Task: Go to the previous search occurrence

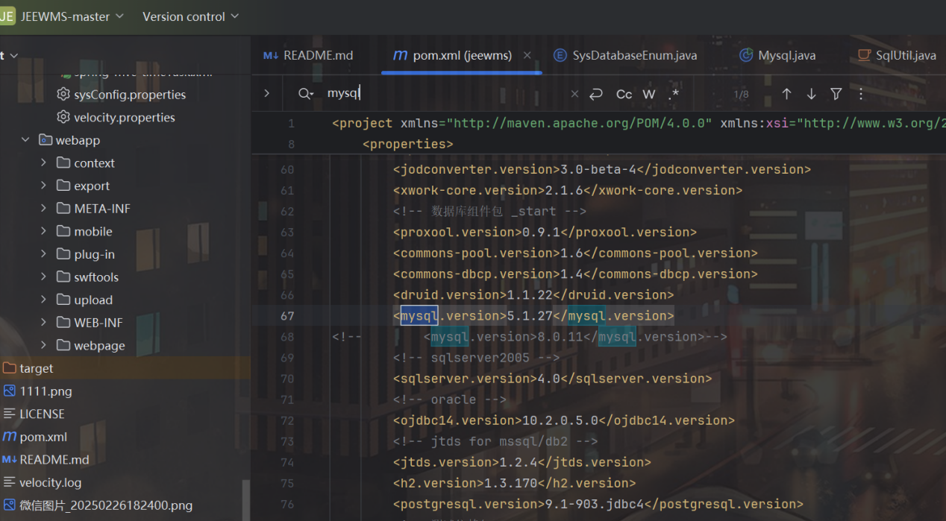Action: 786,94
